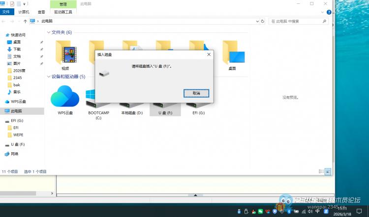Select 网络 in the navigation pane
The image size is (369, 217).
coord(14,154)
